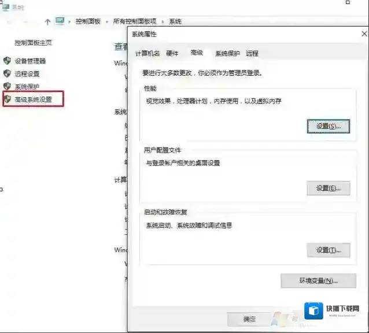369x333 pixels.
Task: Click user profiles 设置(E) button
Action: pos(328,188)
